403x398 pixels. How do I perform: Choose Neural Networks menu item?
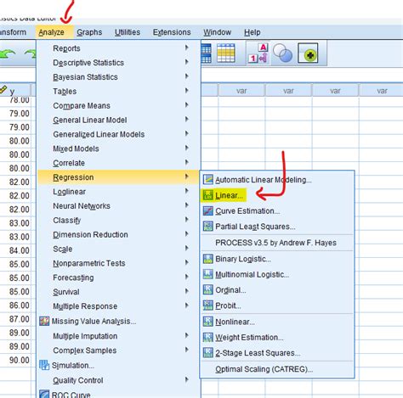point(118,206)
